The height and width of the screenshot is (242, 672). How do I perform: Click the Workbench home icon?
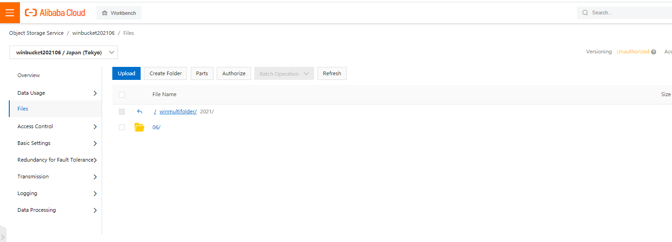104,13
